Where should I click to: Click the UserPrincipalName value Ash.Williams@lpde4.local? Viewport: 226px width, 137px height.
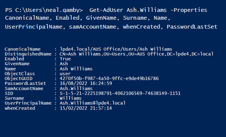[92, 103]
